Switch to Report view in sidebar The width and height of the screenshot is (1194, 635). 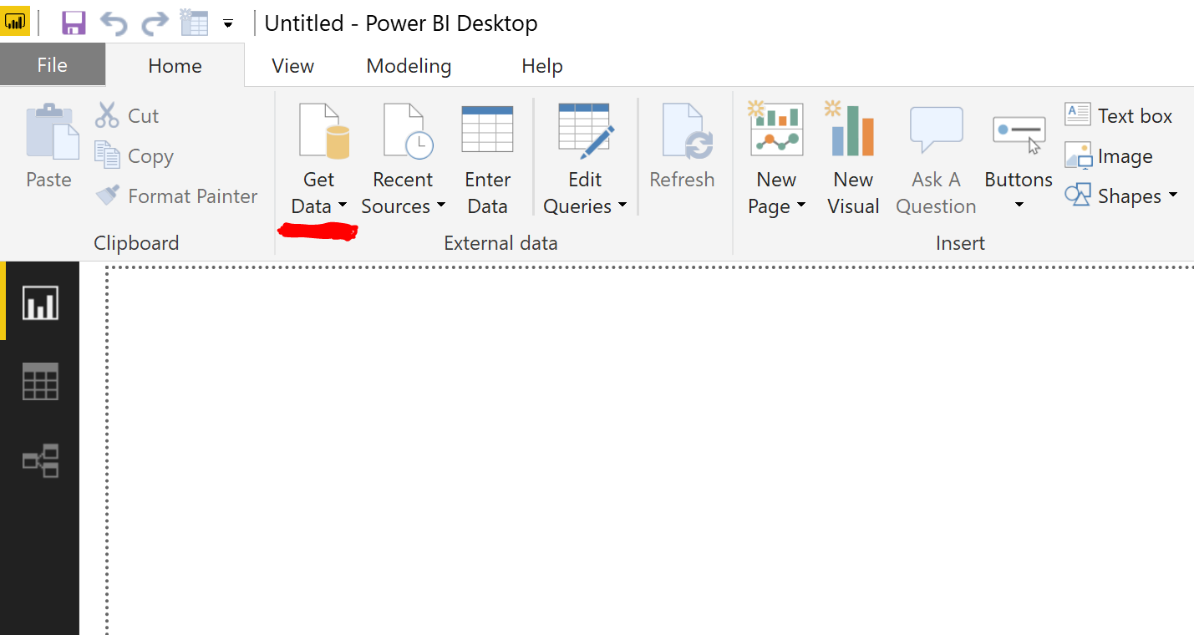(x=40, y=302)
